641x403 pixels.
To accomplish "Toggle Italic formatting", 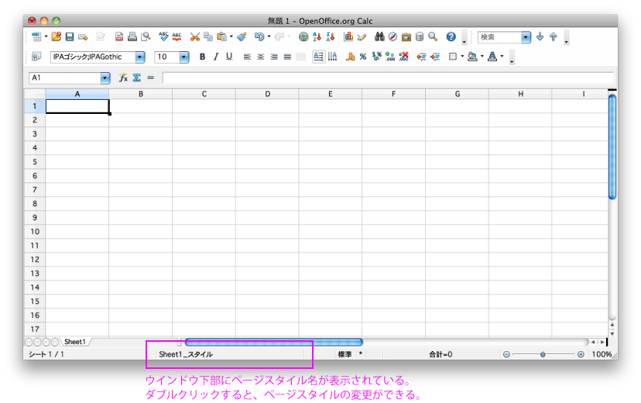I will pos(216,57).
